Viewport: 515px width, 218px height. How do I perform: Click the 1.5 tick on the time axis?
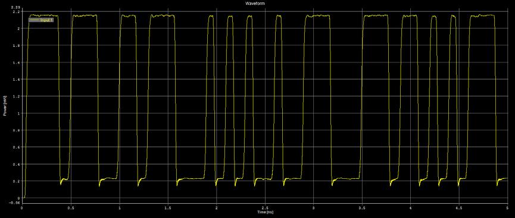167,208
